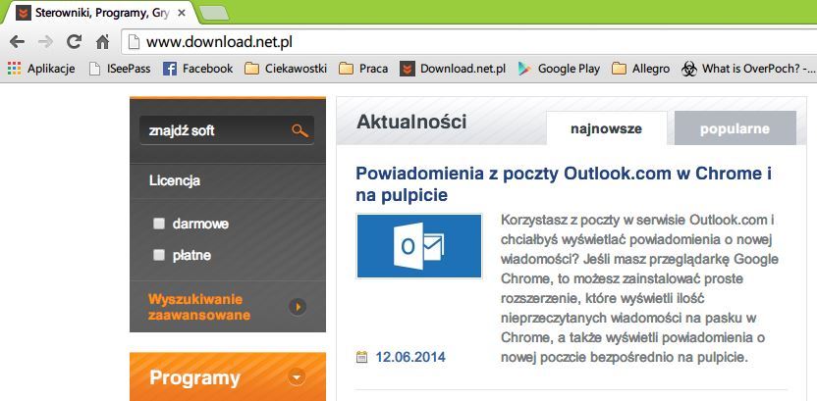Tick the darmowe license checkbox
The width and height of the screenshot is (817, 401).
[159, 225]
